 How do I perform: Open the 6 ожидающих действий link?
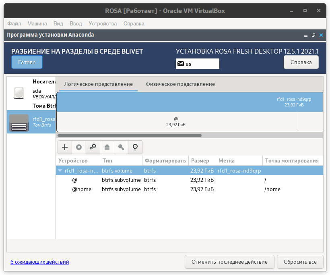tap(39, 262)
